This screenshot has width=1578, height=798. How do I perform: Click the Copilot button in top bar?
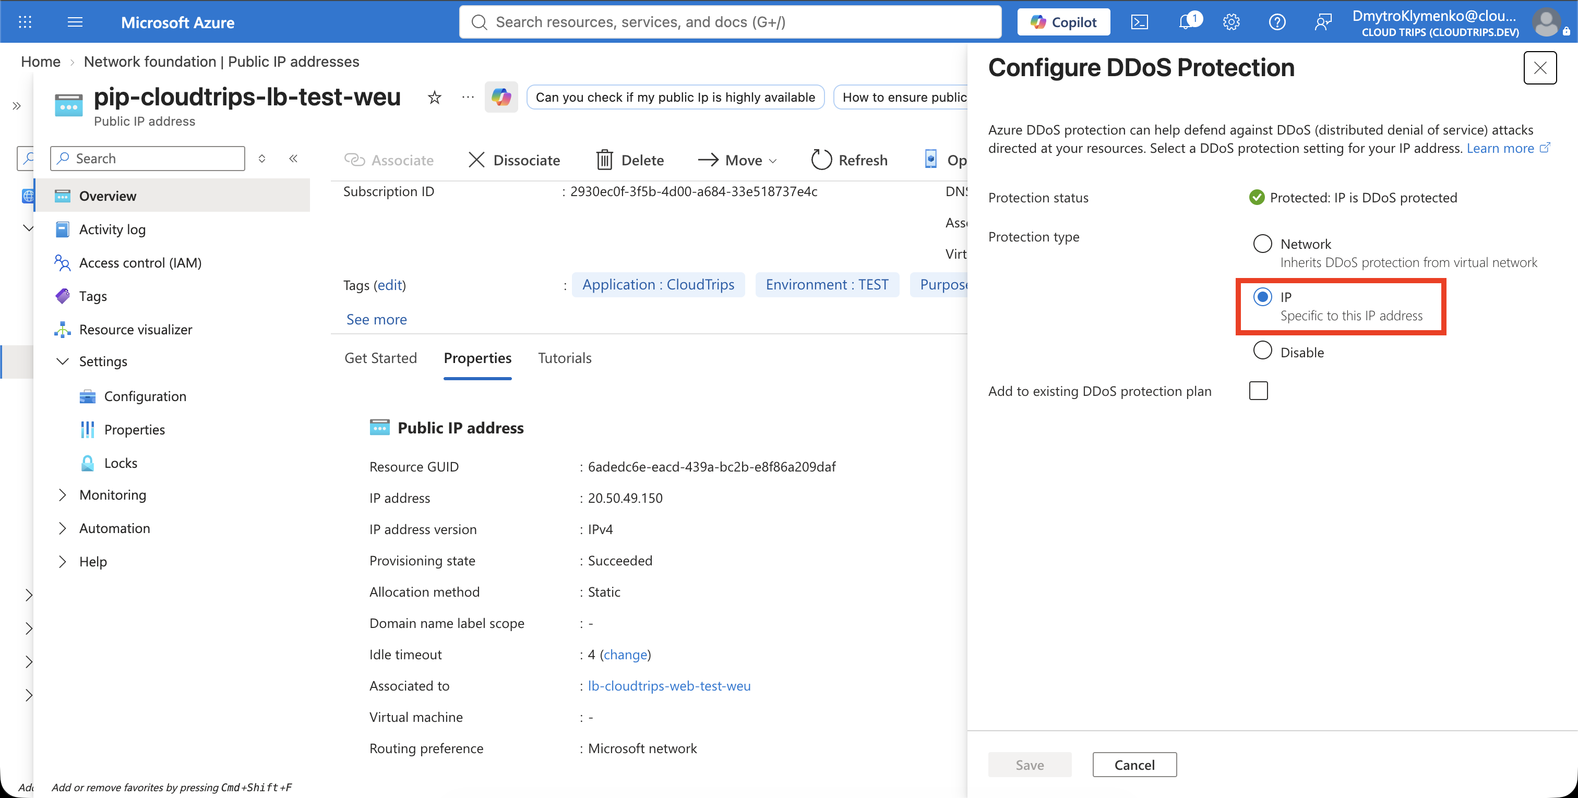pyautogui.click(x=1063, y=22)
